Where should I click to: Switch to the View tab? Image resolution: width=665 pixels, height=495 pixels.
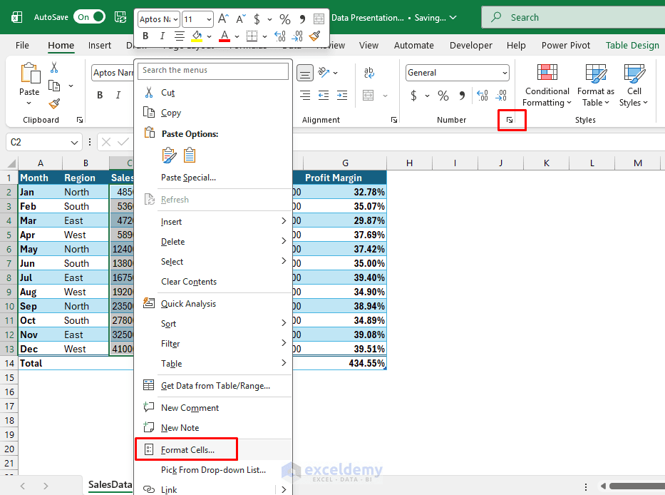368,46
